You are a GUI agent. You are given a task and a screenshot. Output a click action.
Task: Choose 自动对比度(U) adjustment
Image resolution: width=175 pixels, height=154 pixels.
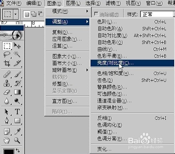(132, 35)
